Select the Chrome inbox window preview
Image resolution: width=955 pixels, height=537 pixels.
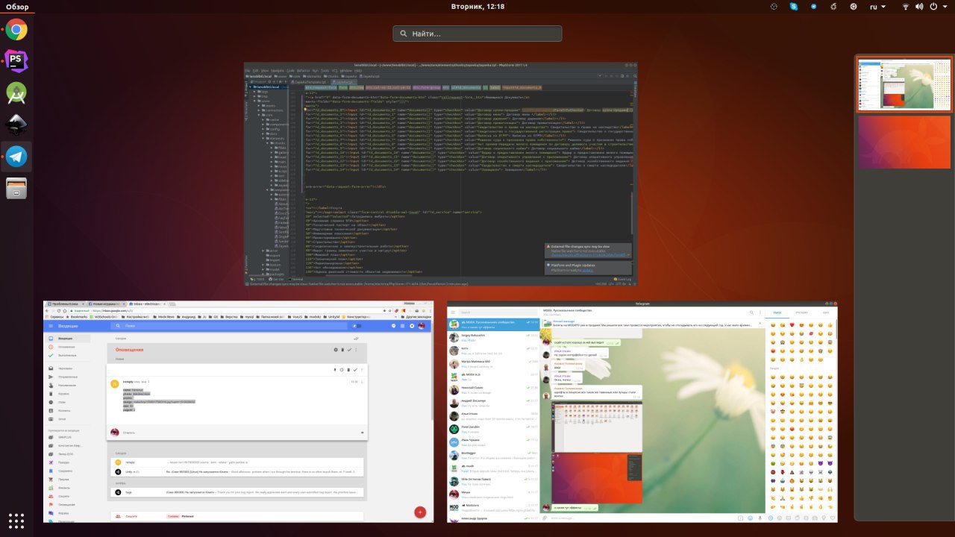[x=239, y=412]
